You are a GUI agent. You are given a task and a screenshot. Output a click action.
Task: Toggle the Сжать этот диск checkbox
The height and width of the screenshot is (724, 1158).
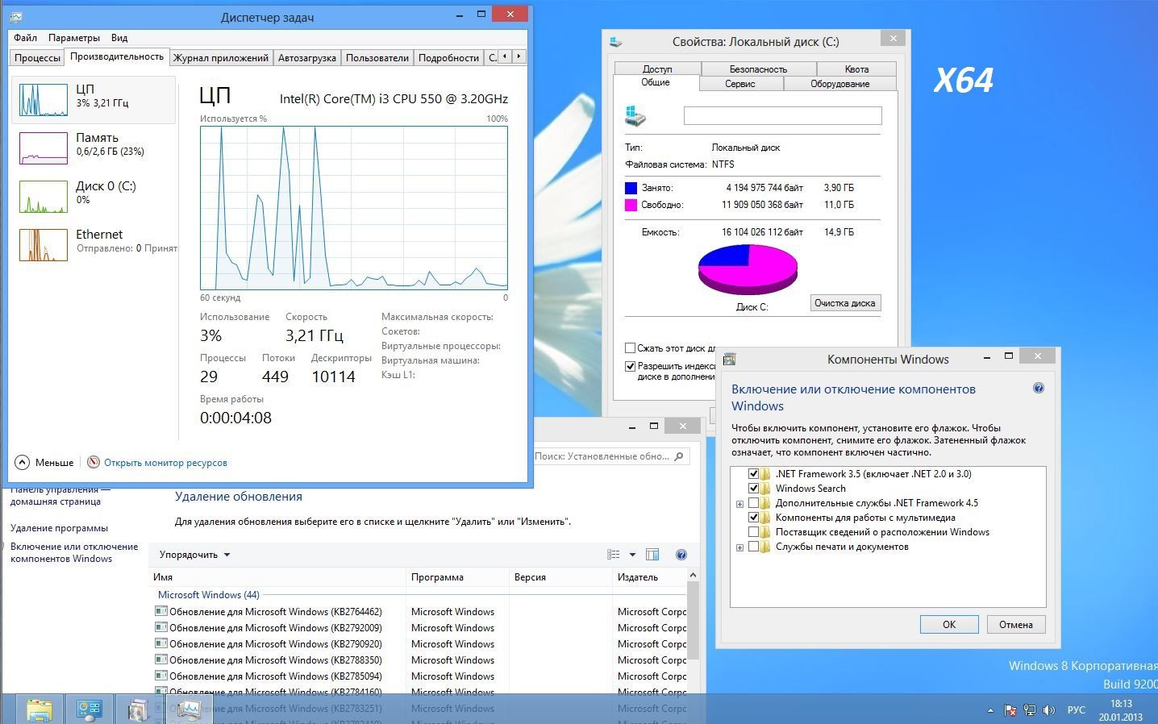pos(631,348)
